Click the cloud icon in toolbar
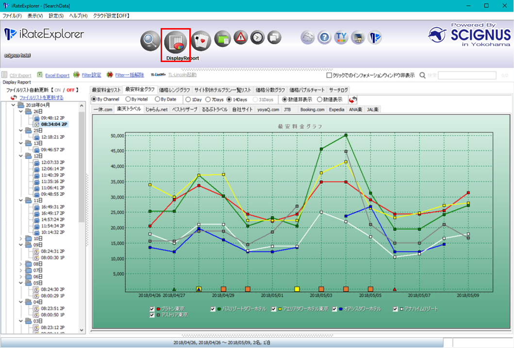This screenshot has width=514, height=348. click(307, 37)
